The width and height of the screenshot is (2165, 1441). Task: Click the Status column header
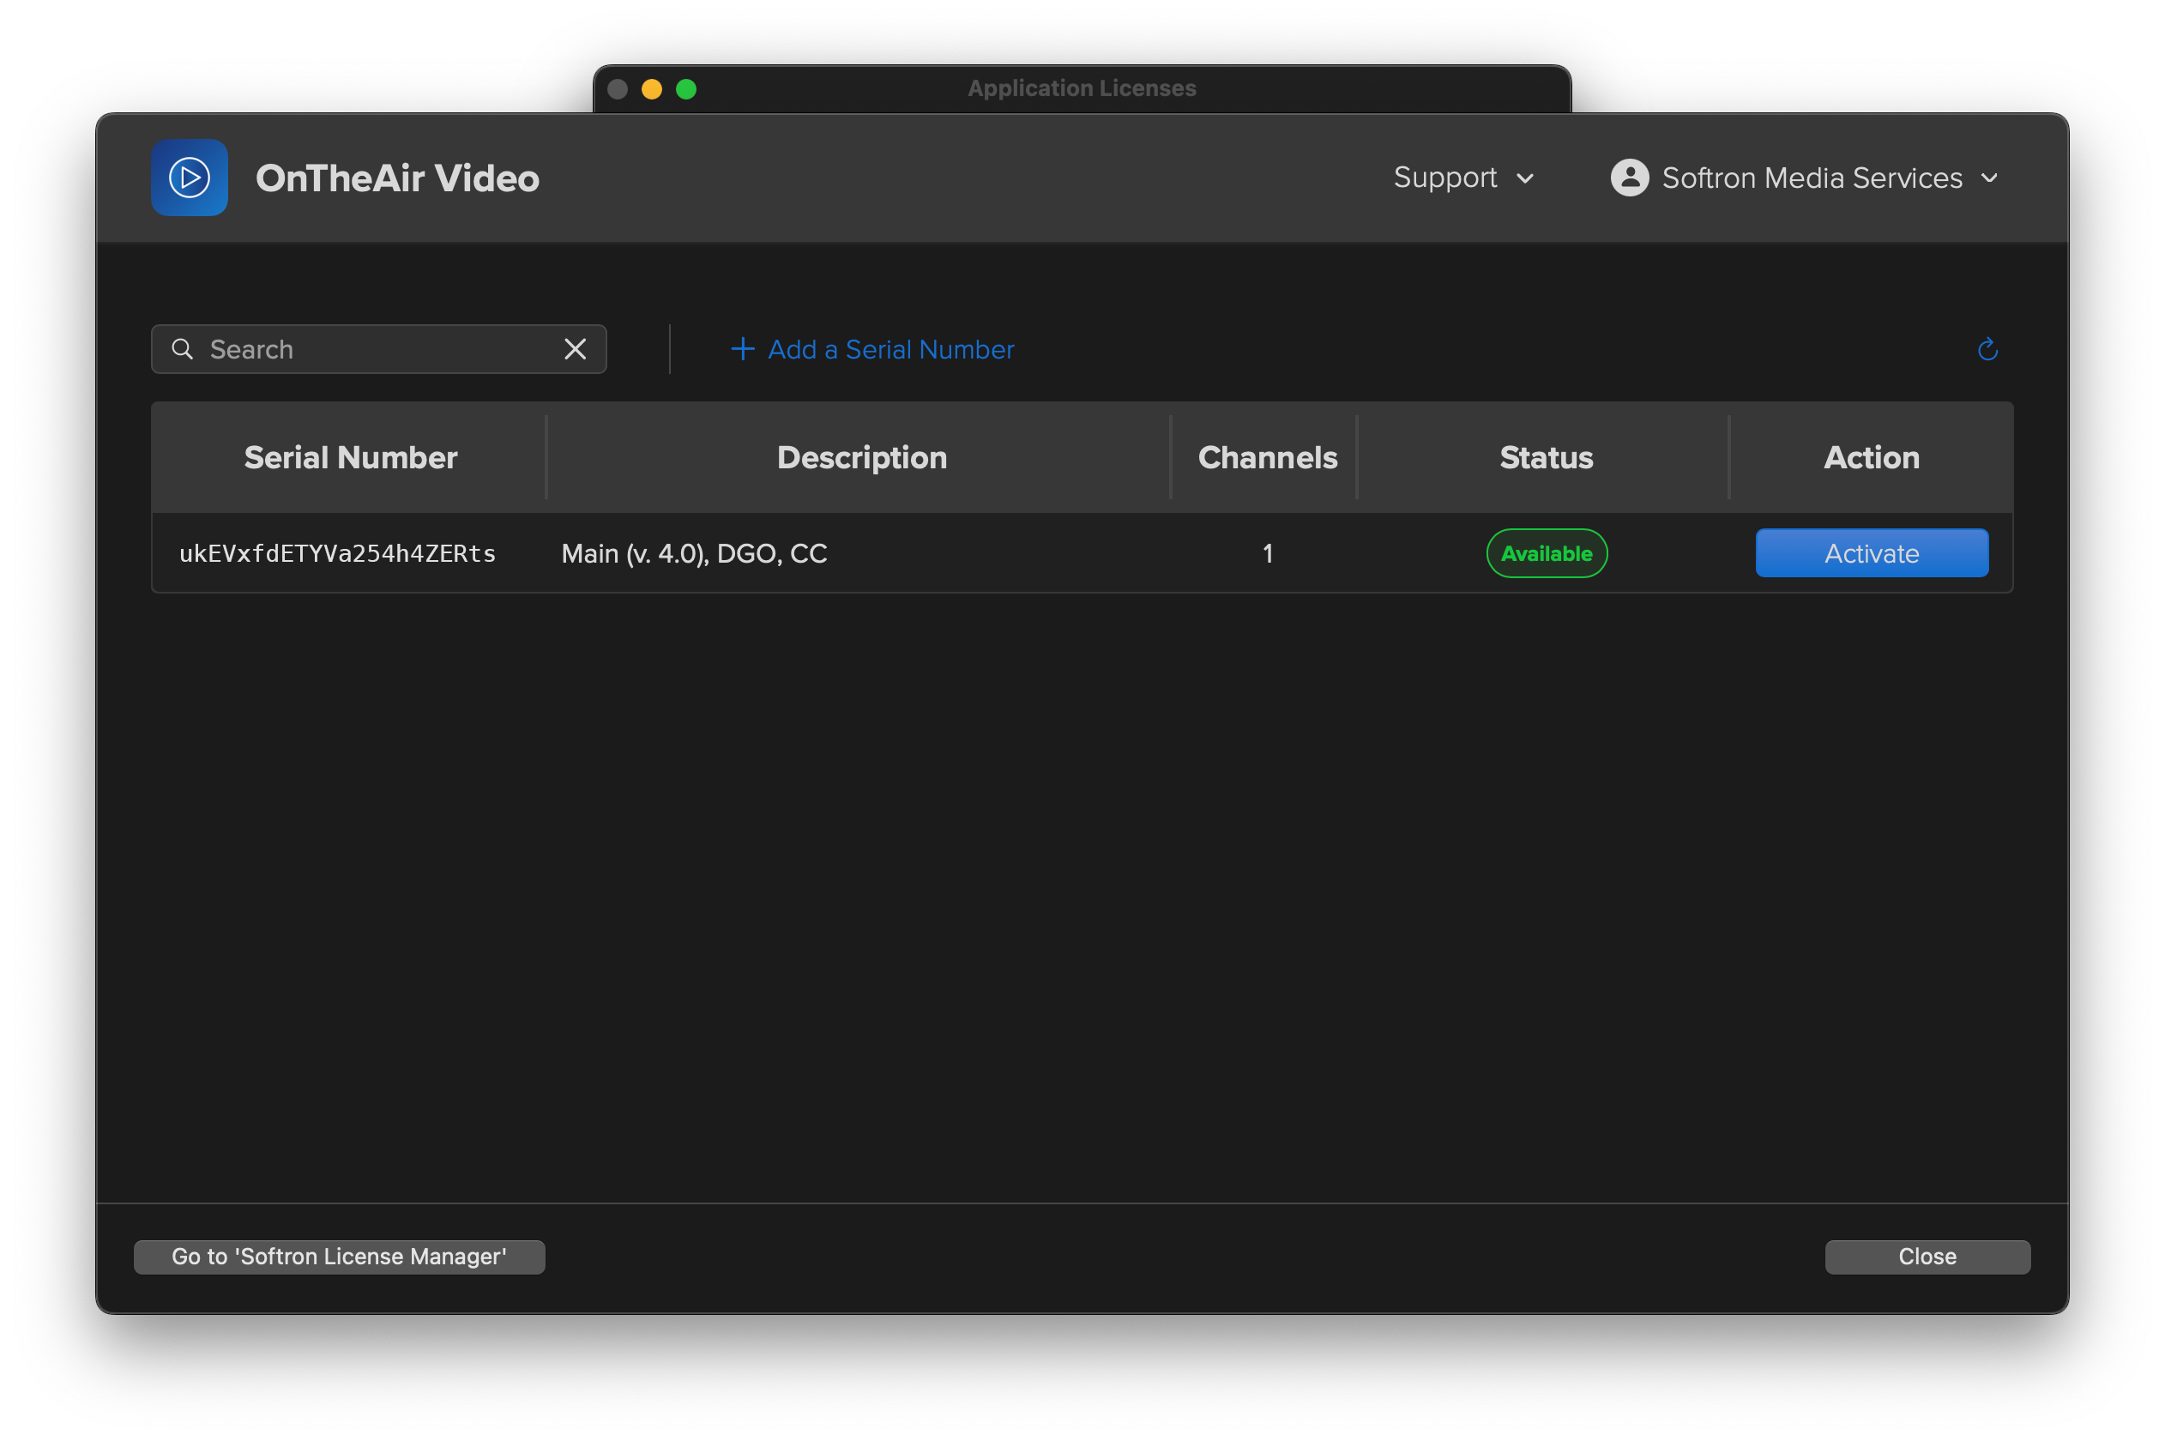tap(1546, 458)
